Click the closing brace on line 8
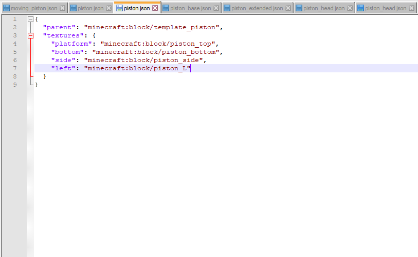Screen dimensions: 418x257 45,76
